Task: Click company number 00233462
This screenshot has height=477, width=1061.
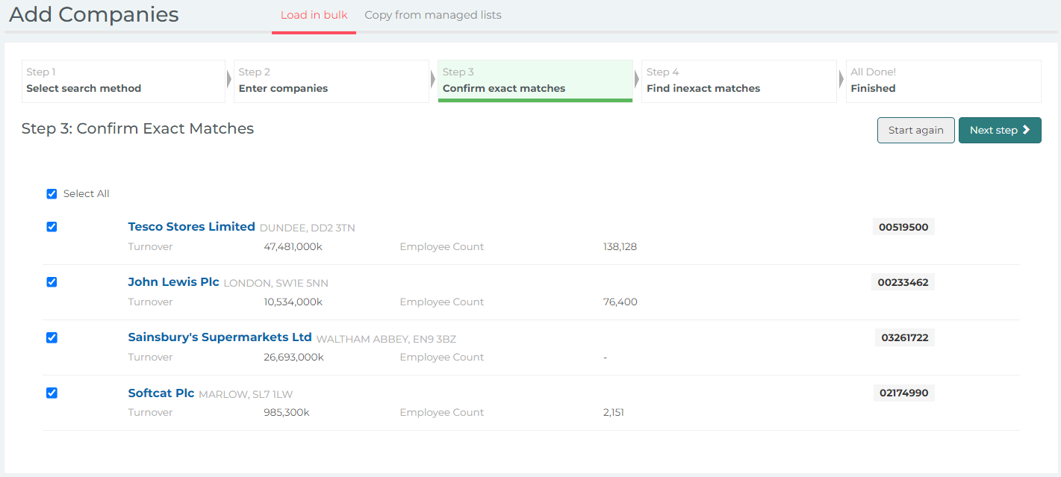Action: (x=903, y=282)
